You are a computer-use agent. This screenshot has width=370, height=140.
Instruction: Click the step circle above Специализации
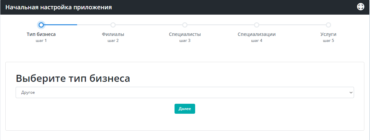257,25
